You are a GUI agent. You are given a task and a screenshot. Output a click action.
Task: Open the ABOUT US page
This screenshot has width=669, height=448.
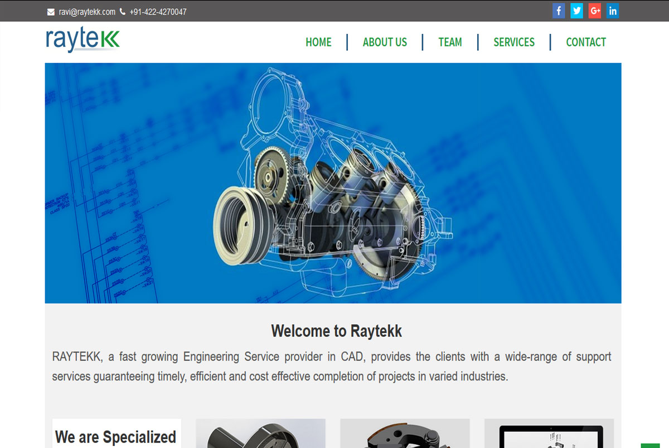coord(385,42)
